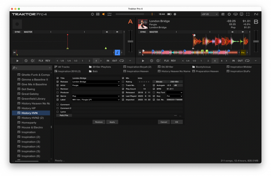Click the Fm key lock on deck B
Screen dimensions: 271x176
point(243,52)
